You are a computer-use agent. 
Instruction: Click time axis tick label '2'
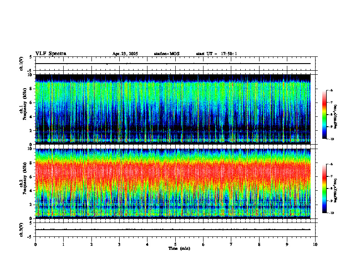[x=91, y=244]
